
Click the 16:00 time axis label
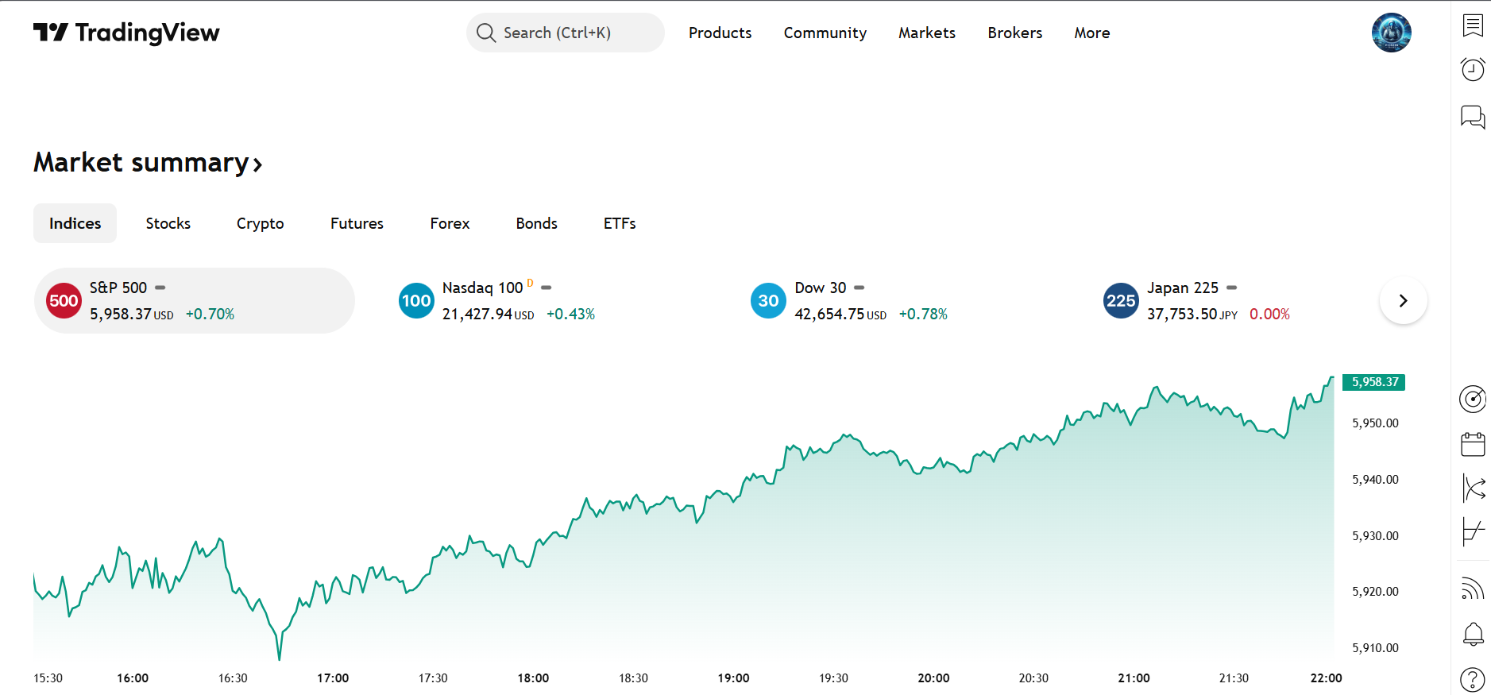click(x=133, y=678)
